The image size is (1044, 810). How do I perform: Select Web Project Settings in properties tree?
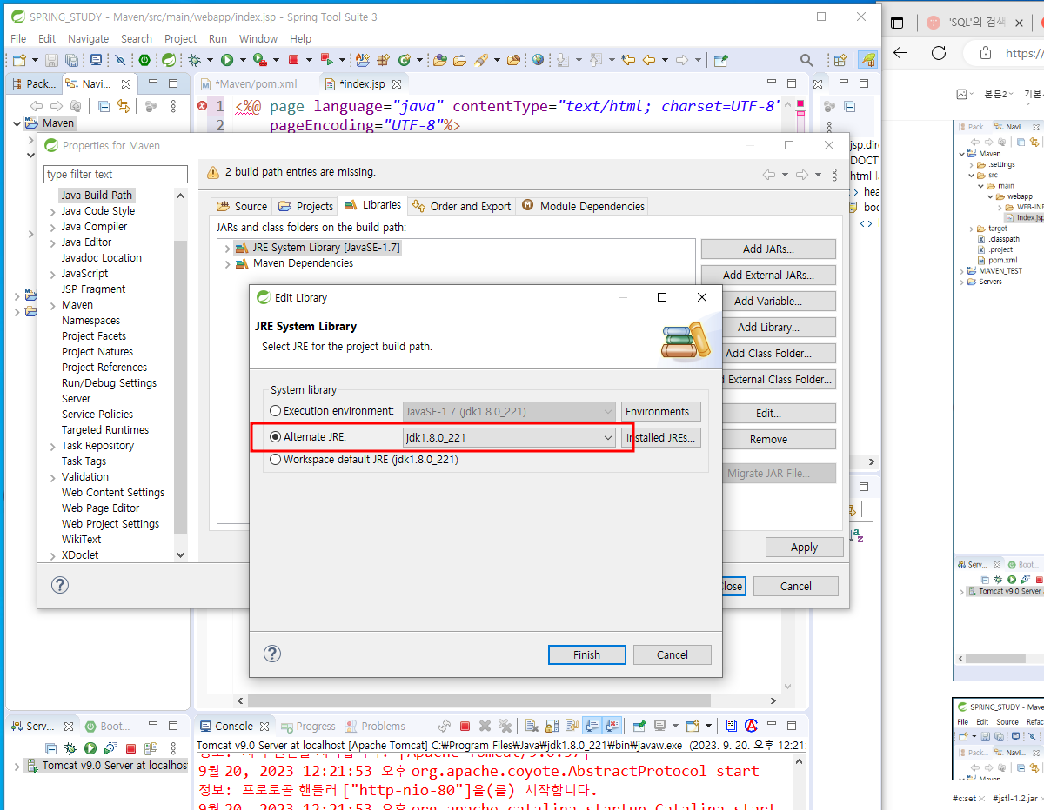click(110, 524)
